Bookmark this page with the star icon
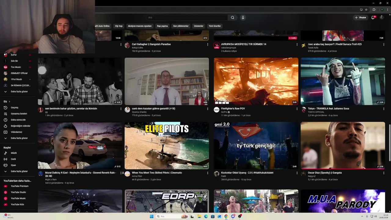 pos(366,9)
